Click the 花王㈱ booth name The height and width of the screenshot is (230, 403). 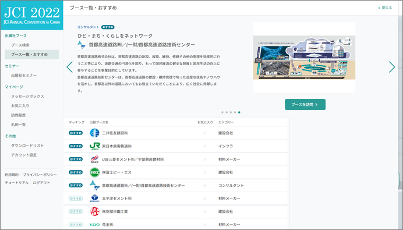click(x=108, y=225)
